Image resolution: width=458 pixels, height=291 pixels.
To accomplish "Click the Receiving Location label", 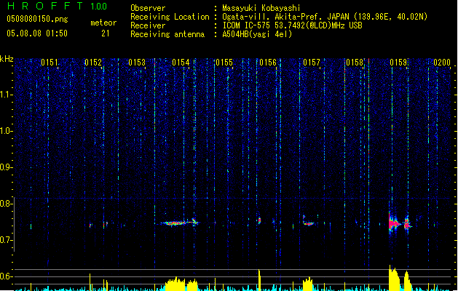I will (x=170, y=17).
